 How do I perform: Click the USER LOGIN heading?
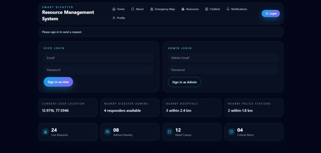tap(54, 48)
